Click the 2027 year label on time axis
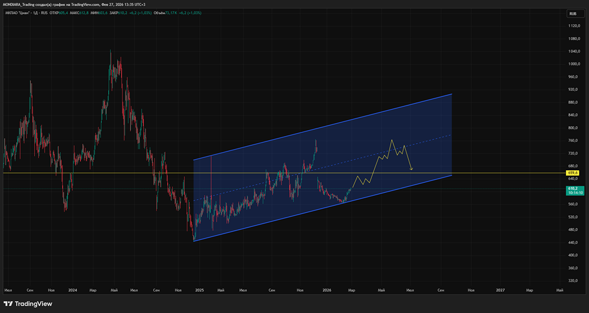Image resolution: width=589 pixels, height=313 pixels. pos(500,290)
